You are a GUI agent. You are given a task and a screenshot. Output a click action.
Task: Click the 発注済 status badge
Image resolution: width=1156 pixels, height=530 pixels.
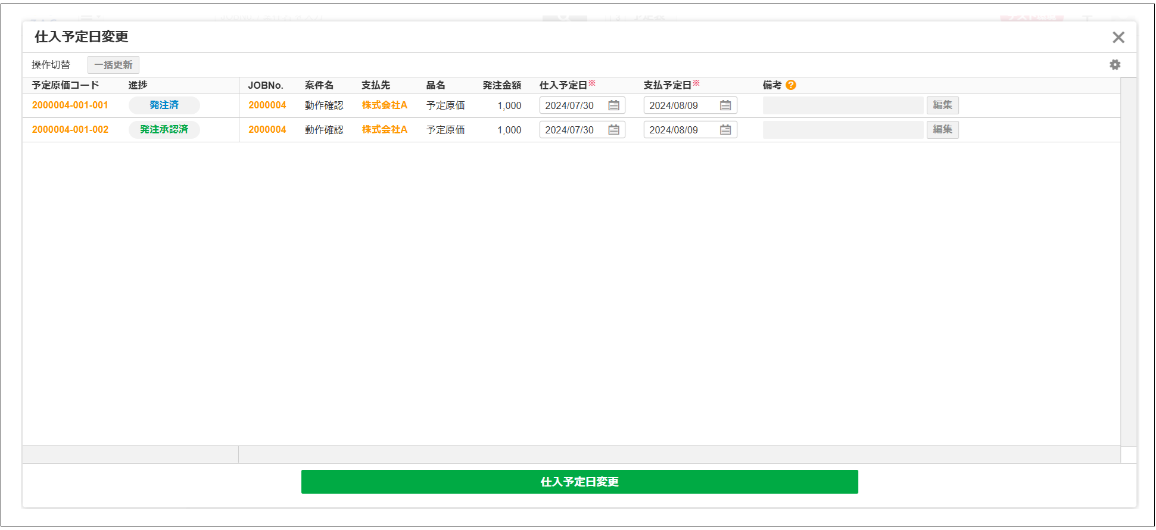(164, 105)
